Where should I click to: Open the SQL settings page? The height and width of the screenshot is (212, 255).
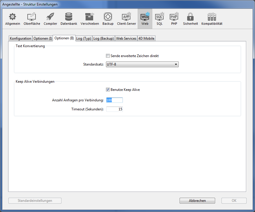coord(160,19)
